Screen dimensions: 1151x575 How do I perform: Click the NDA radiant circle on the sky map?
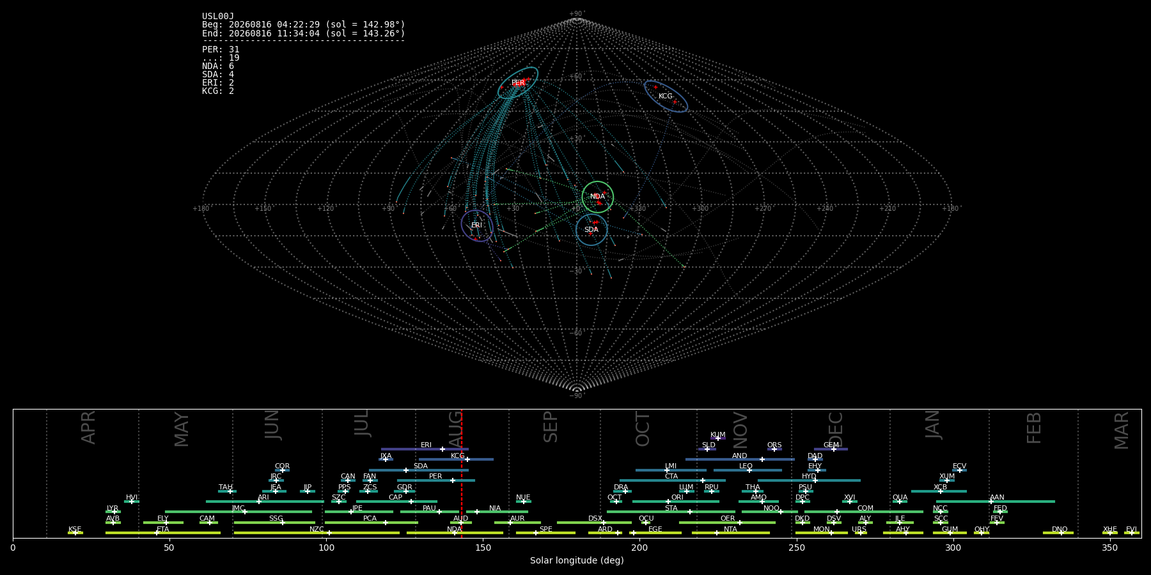pyautogui.click(x=598, y=197)
